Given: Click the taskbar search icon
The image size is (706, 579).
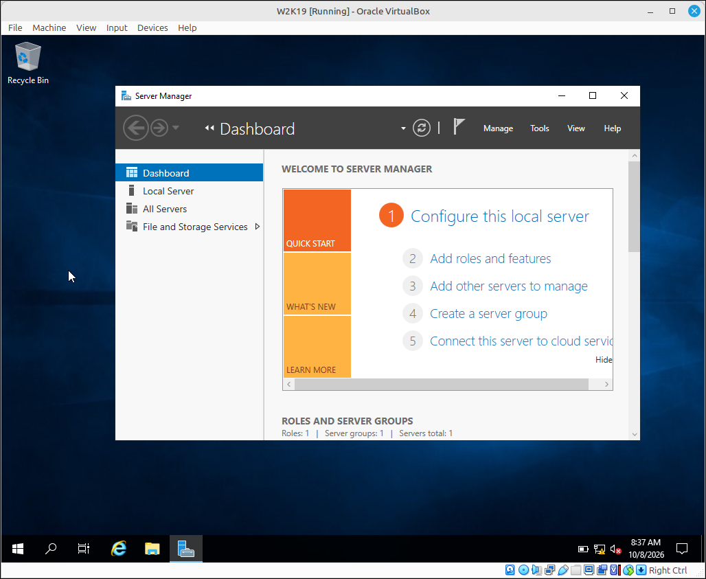Looking at the screenshot, I should 51,548.
